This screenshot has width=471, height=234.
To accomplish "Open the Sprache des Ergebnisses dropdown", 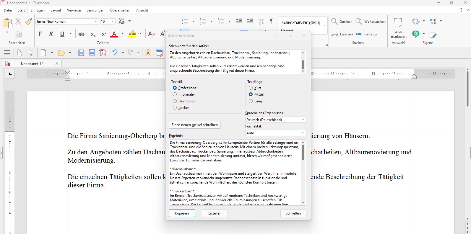I will (275, 120).
